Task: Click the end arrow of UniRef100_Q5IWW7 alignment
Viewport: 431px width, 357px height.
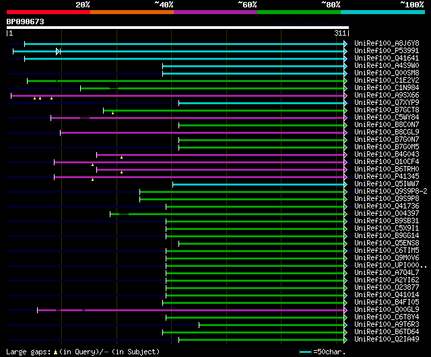Action: coord(345,184)
